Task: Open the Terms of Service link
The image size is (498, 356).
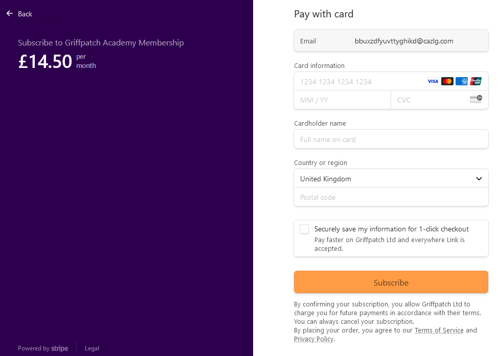Action: [439, 330]
